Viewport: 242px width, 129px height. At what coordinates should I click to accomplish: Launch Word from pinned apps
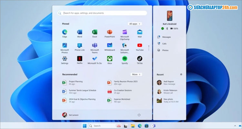click(x=79, y=32)
